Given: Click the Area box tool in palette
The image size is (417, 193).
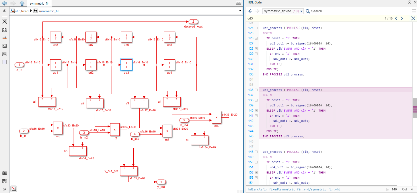Looking at the screenshot, I should 5,62.
